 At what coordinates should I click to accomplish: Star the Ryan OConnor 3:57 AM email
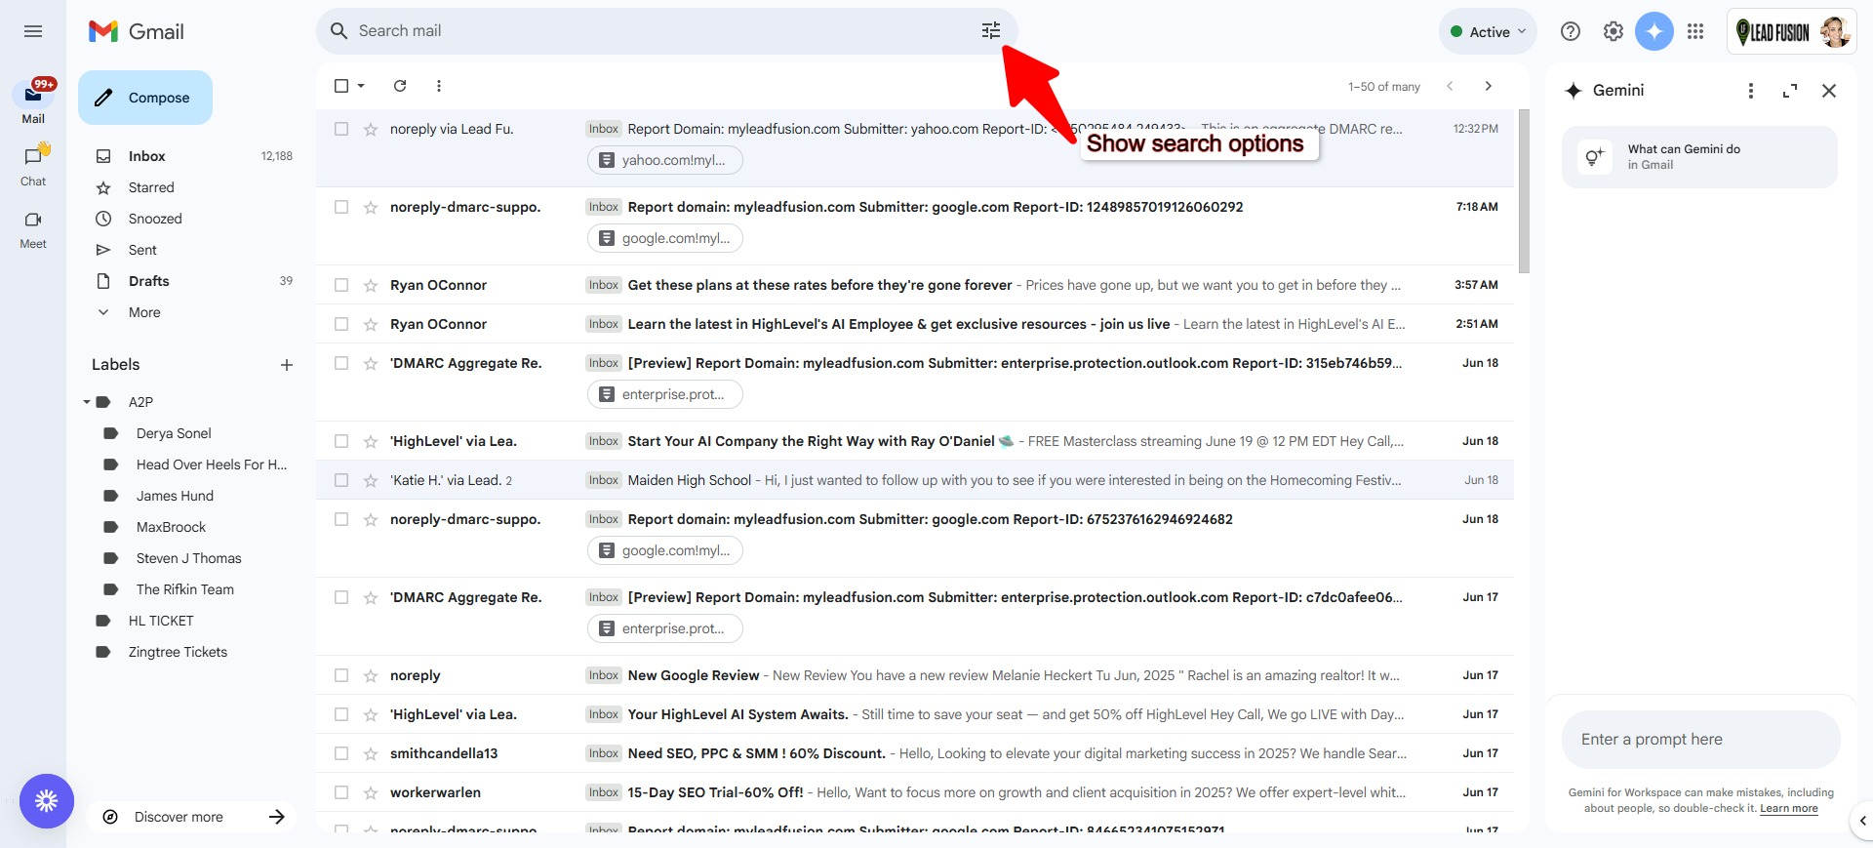(371, 285)
